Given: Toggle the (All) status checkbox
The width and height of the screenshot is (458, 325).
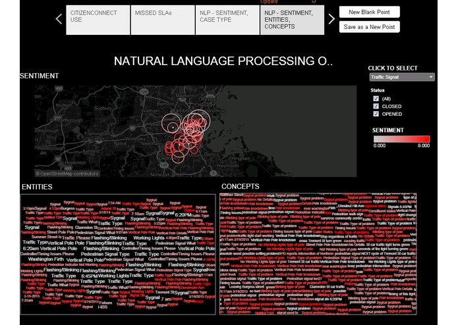Looking at the screenshot, I should 376,99.
